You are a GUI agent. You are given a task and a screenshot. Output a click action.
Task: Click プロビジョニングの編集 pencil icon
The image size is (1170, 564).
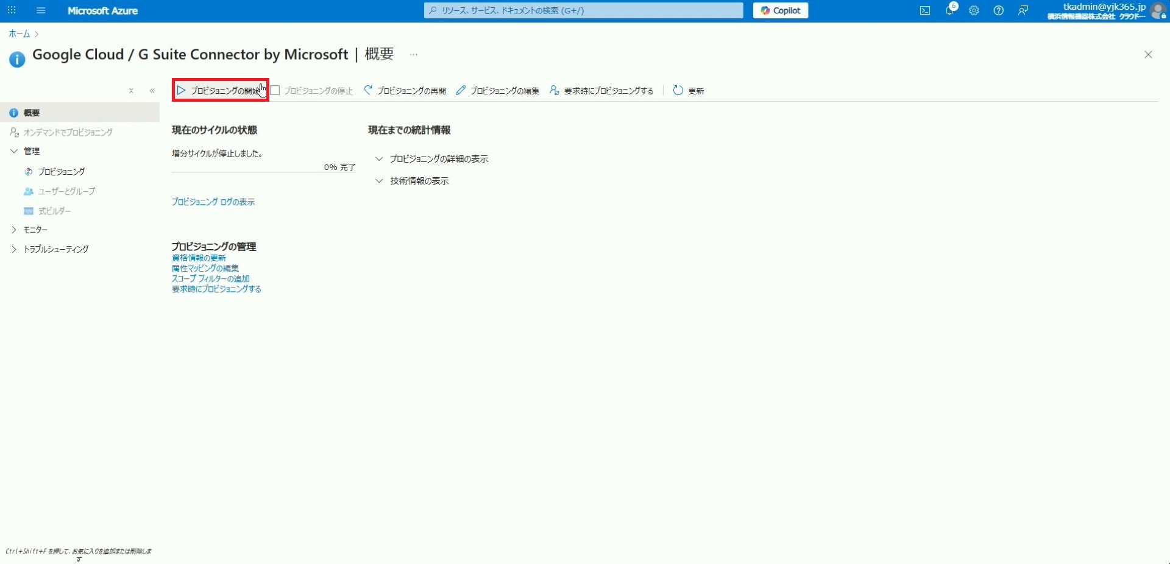461,91
